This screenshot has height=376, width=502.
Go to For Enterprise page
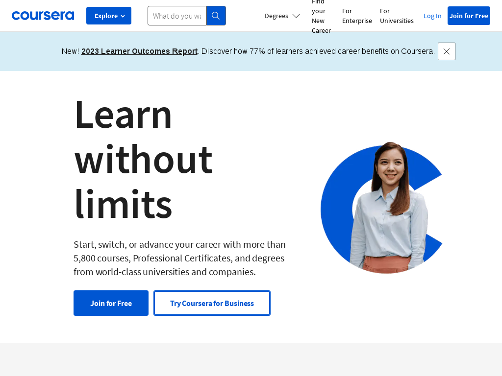tap(357, 16)
